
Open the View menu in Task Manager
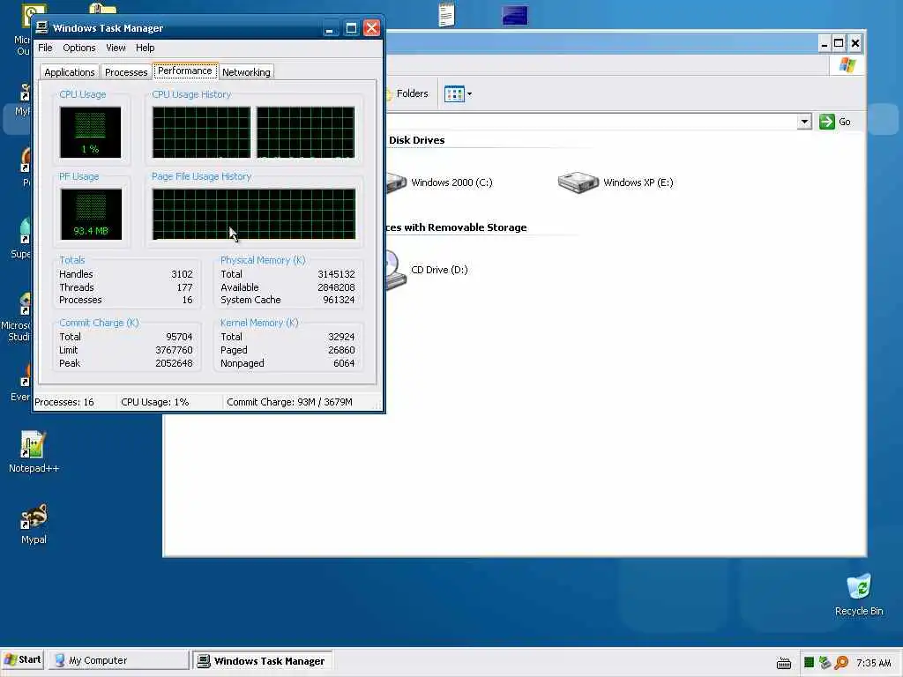[x=116, y=48]
